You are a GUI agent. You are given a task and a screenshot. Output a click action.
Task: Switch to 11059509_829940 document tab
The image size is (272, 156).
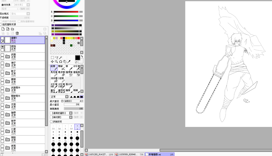[129, 154]
